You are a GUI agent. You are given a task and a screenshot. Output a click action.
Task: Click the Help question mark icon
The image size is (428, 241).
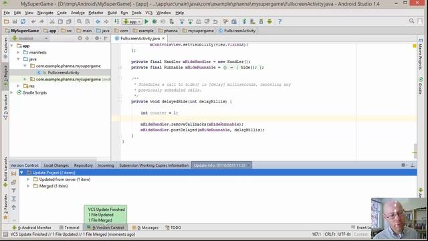click(280, 21)
